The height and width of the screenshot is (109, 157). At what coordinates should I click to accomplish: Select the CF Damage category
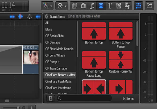tap(60, 42)
